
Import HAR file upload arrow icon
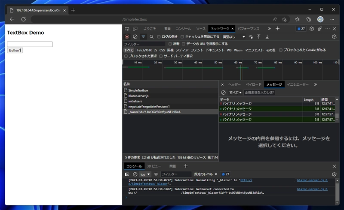click(x=259, y=37)
